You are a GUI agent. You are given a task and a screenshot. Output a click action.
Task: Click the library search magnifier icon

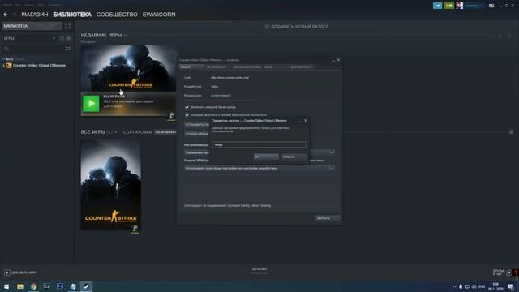6,49
